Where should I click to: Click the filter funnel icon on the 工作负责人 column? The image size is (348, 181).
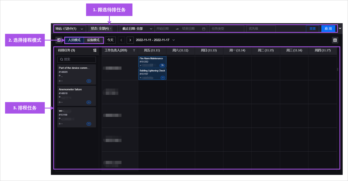[134, 50]
